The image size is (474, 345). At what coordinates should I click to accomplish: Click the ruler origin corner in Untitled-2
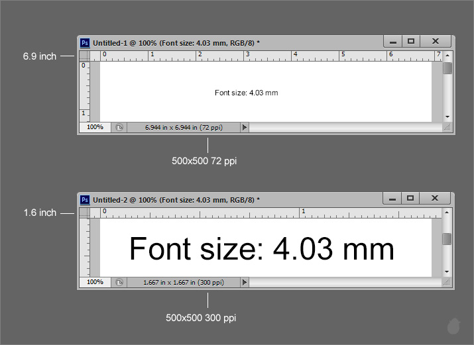pos(84,213)
